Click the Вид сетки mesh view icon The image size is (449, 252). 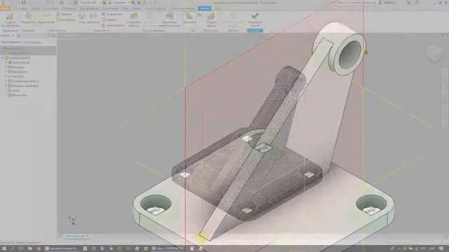click(189, 18)
